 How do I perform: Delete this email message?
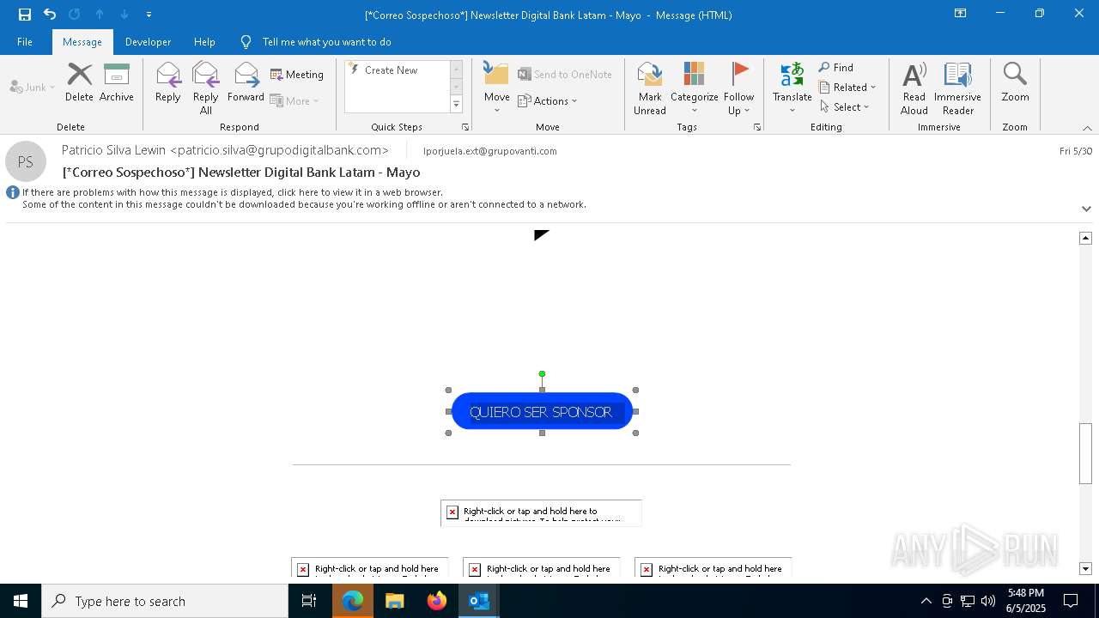coord(79,83)
